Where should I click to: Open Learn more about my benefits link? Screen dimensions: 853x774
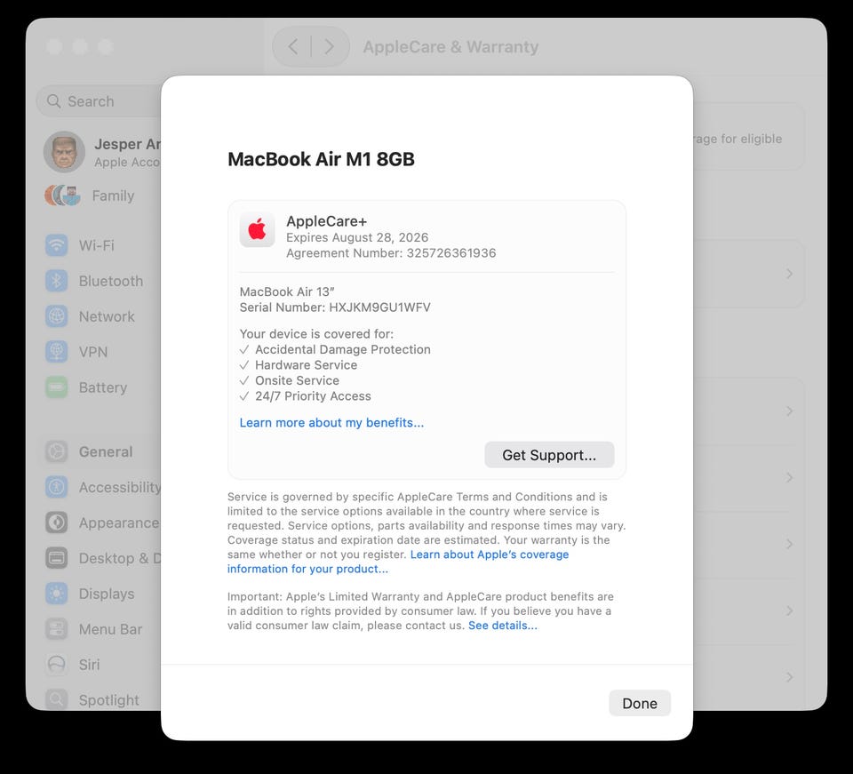(x=331, y=423)
